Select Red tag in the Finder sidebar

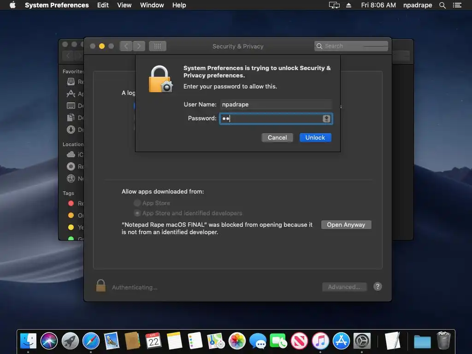tap(75, 203)
